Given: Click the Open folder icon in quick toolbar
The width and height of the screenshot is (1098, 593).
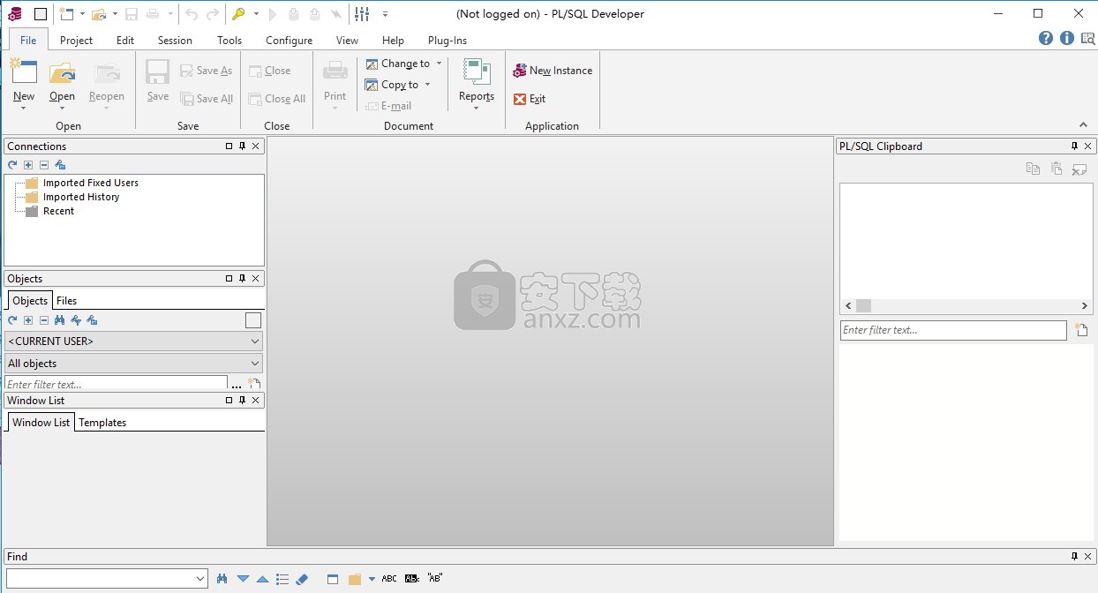Looking at the screenshot, I should (99, 13).
